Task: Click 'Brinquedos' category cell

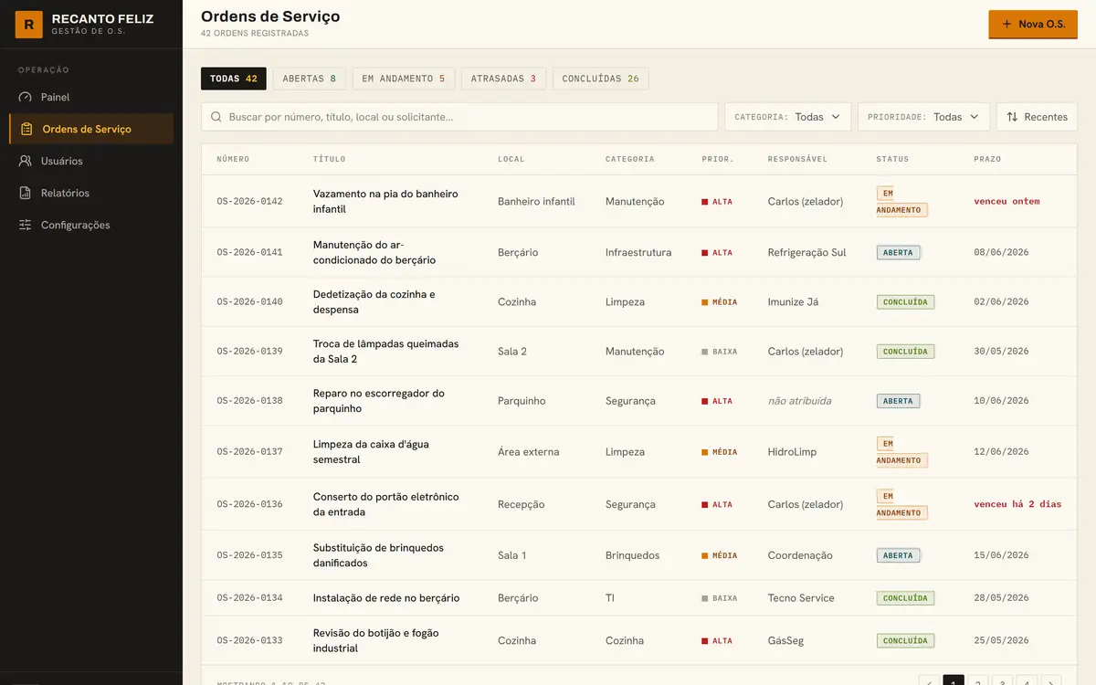Action: (x=632, y=555)
